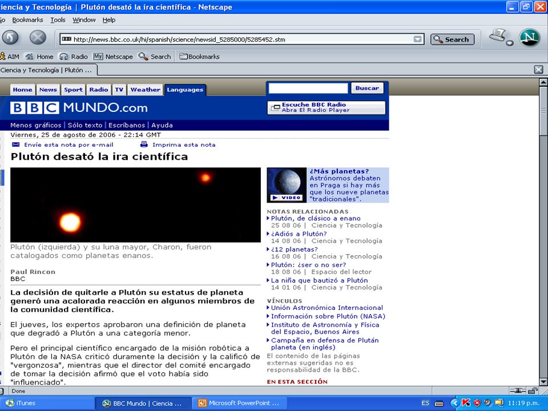548x411 pixels.
Task: Click the magnifier Search on the personal toolbar
Action: [155, 57]
